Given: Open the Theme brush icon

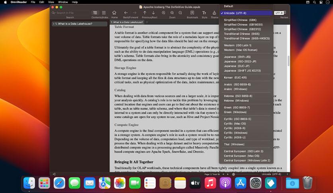Looking at the screenshot, I should click(214, 13).
